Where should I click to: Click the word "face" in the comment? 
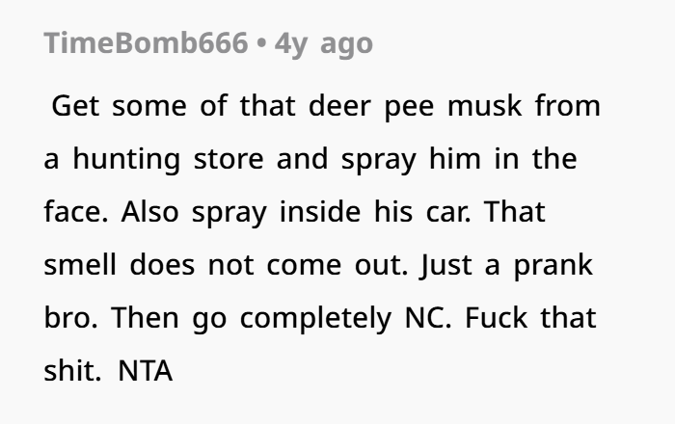tap(73, 212)
